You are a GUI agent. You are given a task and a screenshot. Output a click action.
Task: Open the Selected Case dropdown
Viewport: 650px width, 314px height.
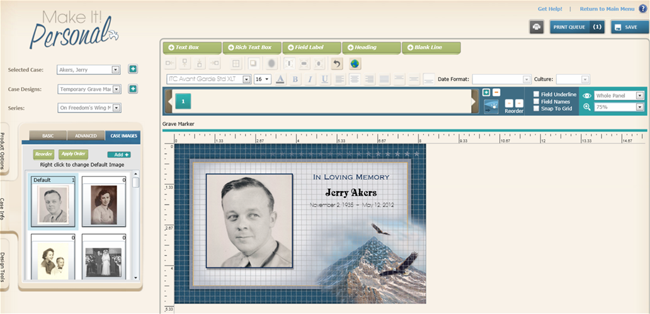click(116, 70)
